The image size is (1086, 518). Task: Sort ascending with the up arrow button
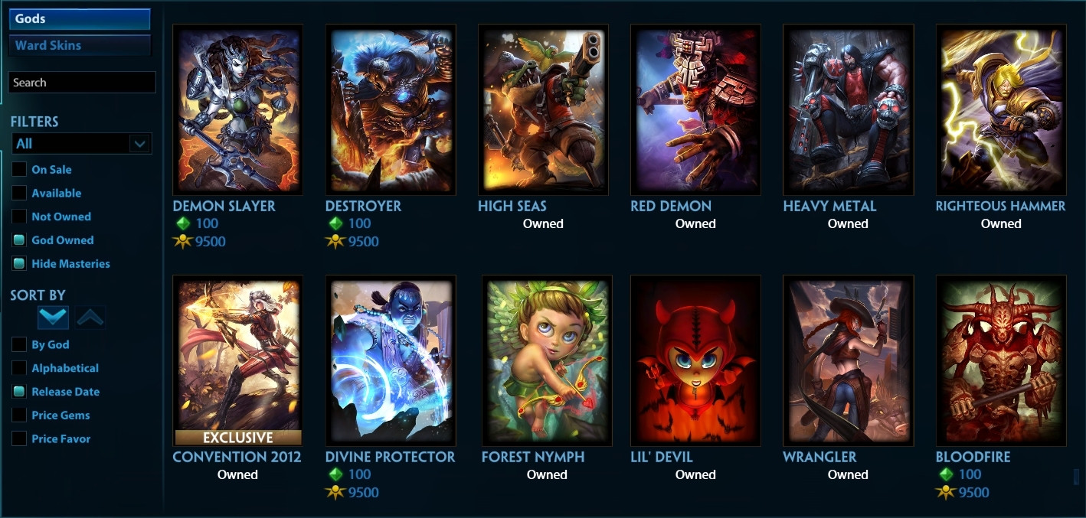pos(90,318)
